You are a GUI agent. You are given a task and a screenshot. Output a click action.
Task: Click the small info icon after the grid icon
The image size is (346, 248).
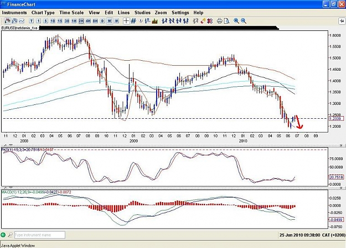pyautogui.click(x=141, y=21)
